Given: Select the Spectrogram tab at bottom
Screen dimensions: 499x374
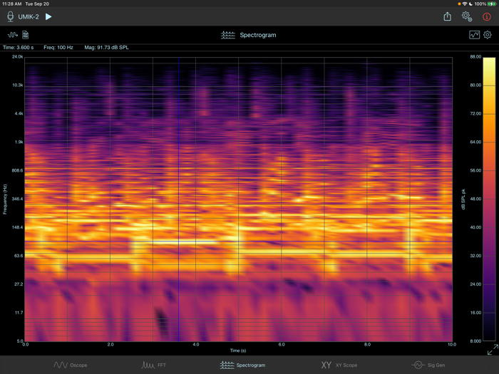Looking at the screenshot, I should click(x=242, y=365).
